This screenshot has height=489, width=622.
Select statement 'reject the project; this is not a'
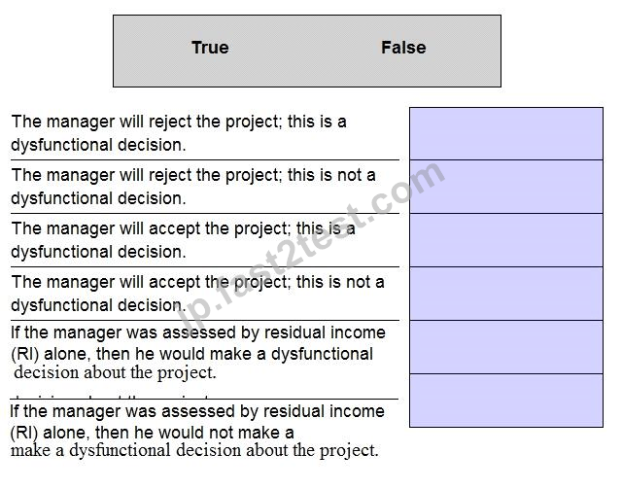pos(193,187)
